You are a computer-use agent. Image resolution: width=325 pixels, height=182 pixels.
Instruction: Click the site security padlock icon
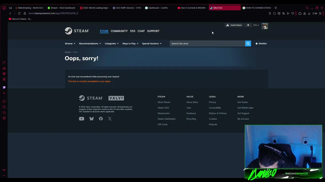(25, 13)
